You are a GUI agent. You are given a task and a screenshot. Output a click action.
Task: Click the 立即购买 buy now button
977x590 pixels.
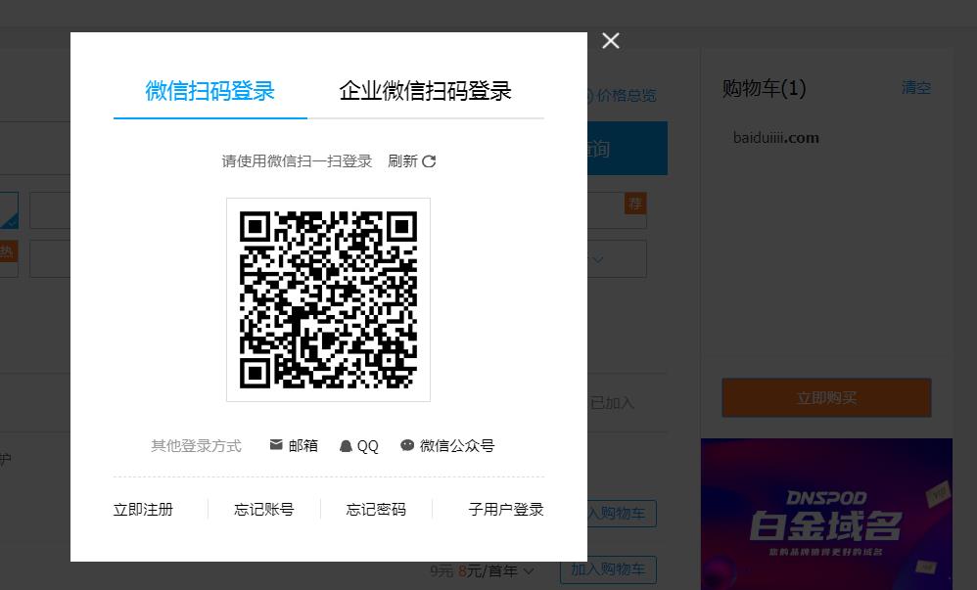826,398
